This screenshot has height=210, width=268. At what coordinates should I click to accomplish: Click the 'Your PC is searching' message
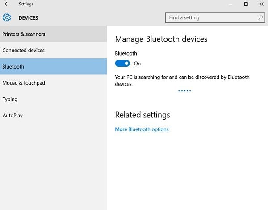182,81
